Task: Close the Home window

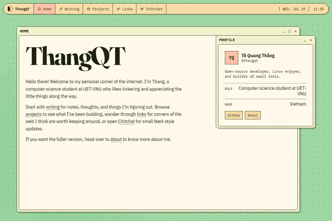Action: tap(295, 31)
